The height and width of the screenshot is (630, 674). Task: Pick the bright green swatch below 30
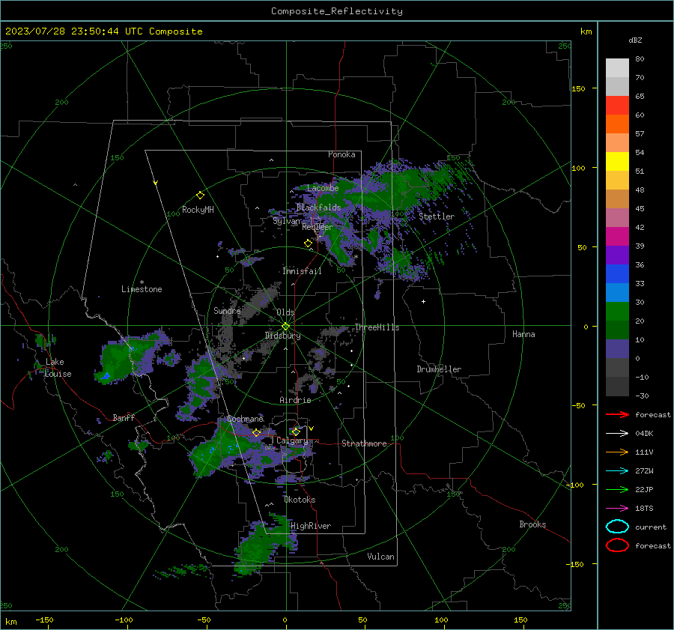pos(617,311)
